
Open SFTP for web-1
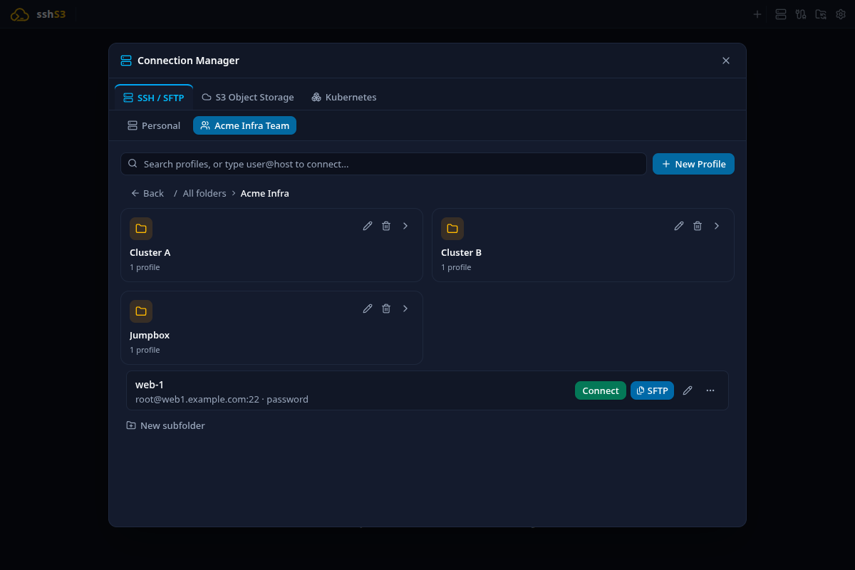[x=652, y=390]
